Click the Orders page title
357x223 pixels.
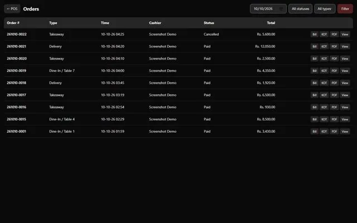point(31,9)
